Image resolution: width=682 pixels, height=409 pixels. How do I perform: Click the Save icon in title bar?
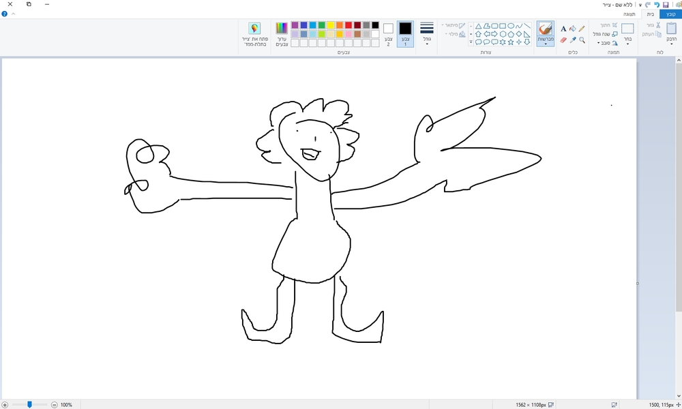click(x=665, y=4)
